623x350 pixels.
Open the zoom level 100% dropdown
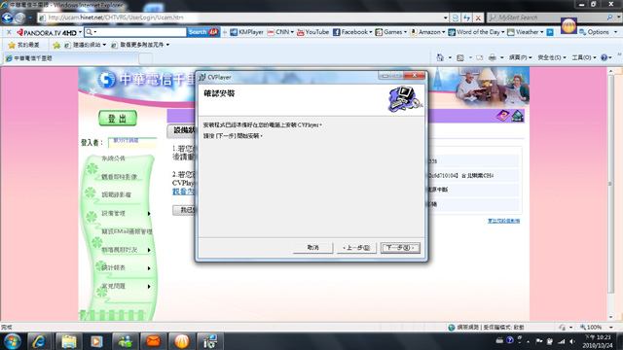point(610,328)
